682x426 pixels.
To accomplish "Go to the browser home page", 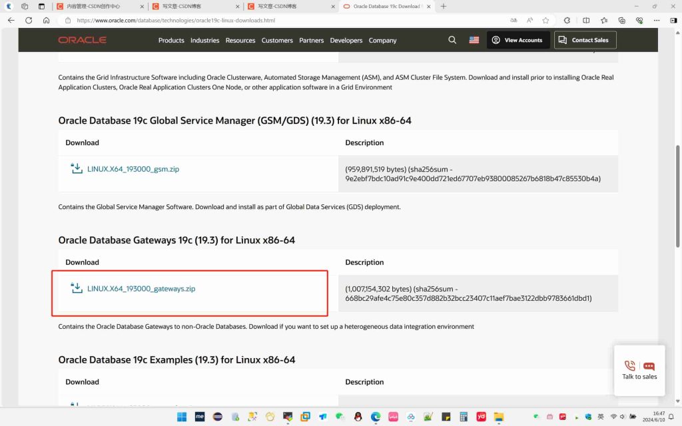I will pos(46,21).
